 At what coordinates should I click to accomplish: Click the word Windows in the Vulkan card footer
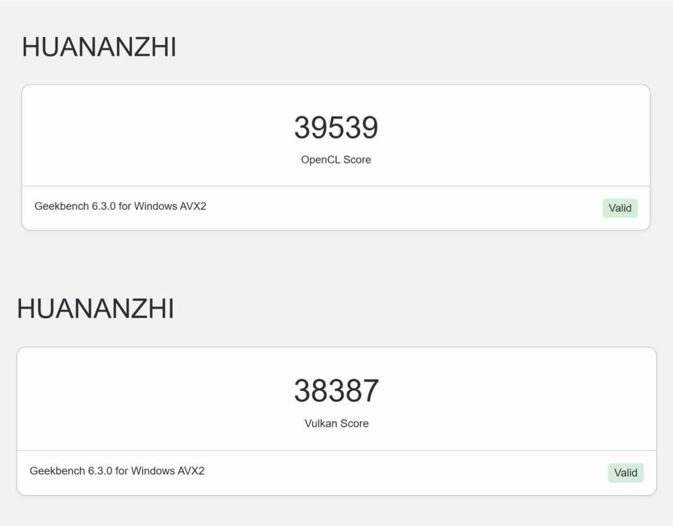(x=152, y=471)
